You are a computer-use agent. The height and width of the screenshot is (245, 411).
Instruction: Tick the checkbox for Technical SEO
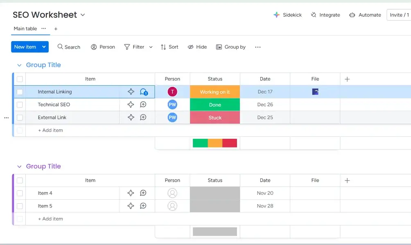pos(20,105)
